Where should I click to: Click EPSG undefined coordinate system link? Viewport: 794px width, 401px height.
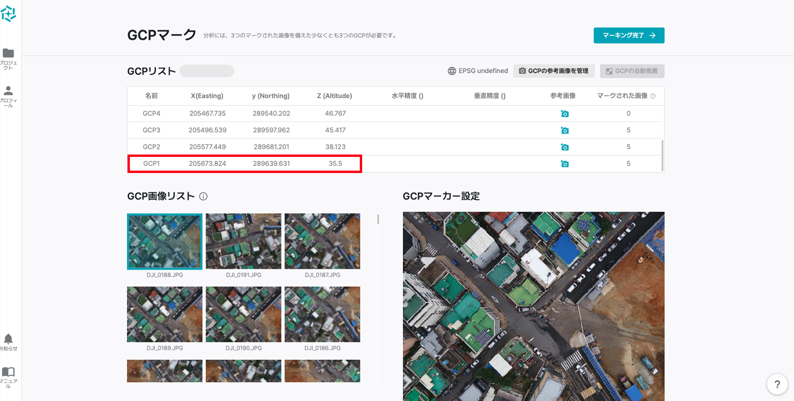(478, 71)
